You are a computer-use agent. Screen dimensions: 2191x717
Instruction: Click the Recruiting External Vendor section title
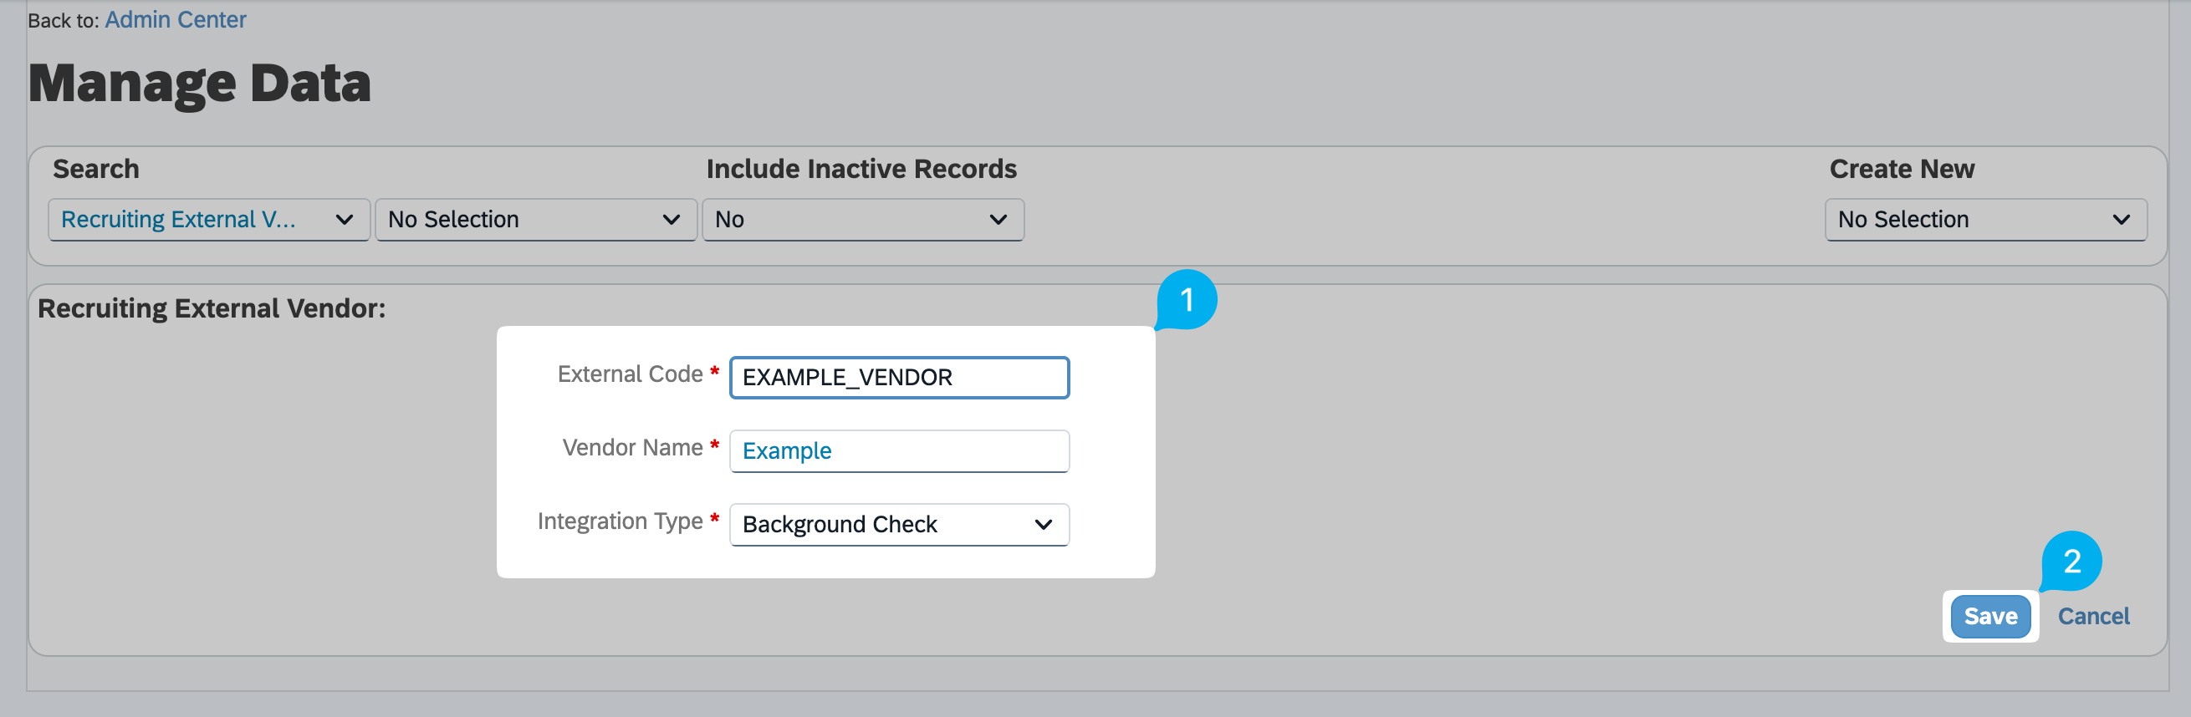[211, 308]
